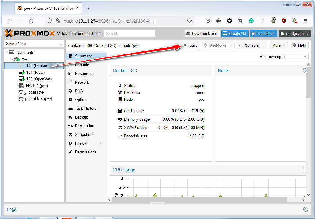
Task: Click the Create CT button
Action: tap(263, 34)
